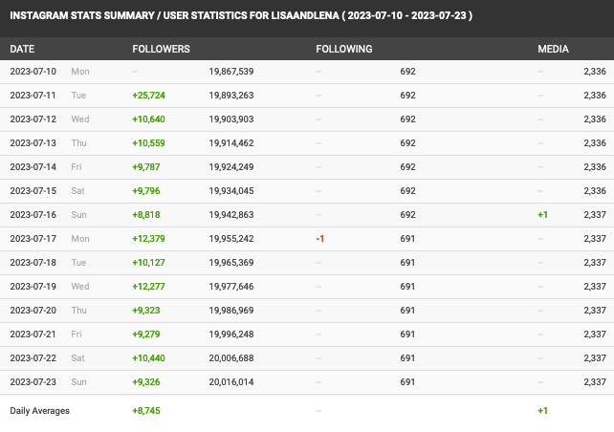This screenshot has width=614, height=432.
Task: Click the DATE column header
Action: (x=22, y=49)
